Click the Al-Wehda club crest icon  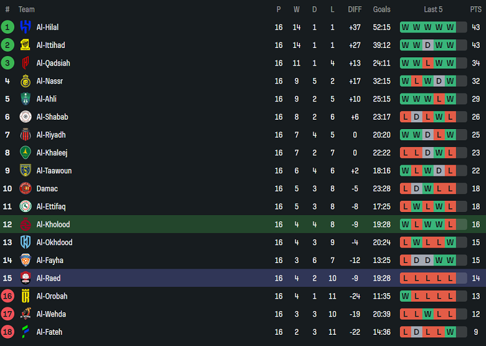[x=26, y=314]
